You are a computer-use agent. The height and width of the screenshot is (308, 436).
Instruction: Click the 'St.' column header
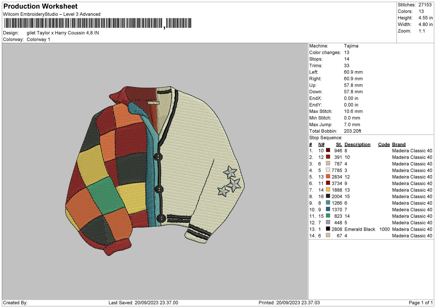pos(339,144)
